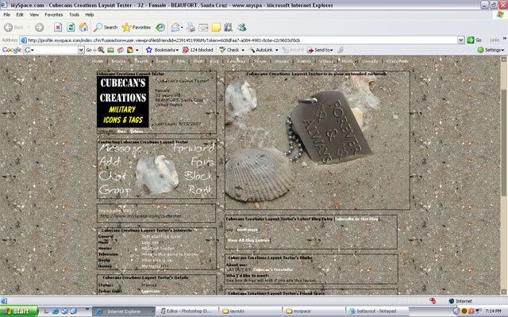The width and height of the screenshot is (508, 317).
Task: Open Google toolbar Settings dropdown
Action: point(491,50)
